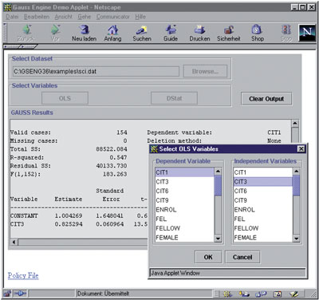
Task: Click Cancel in Select OLS Variables
Action: 242,257
